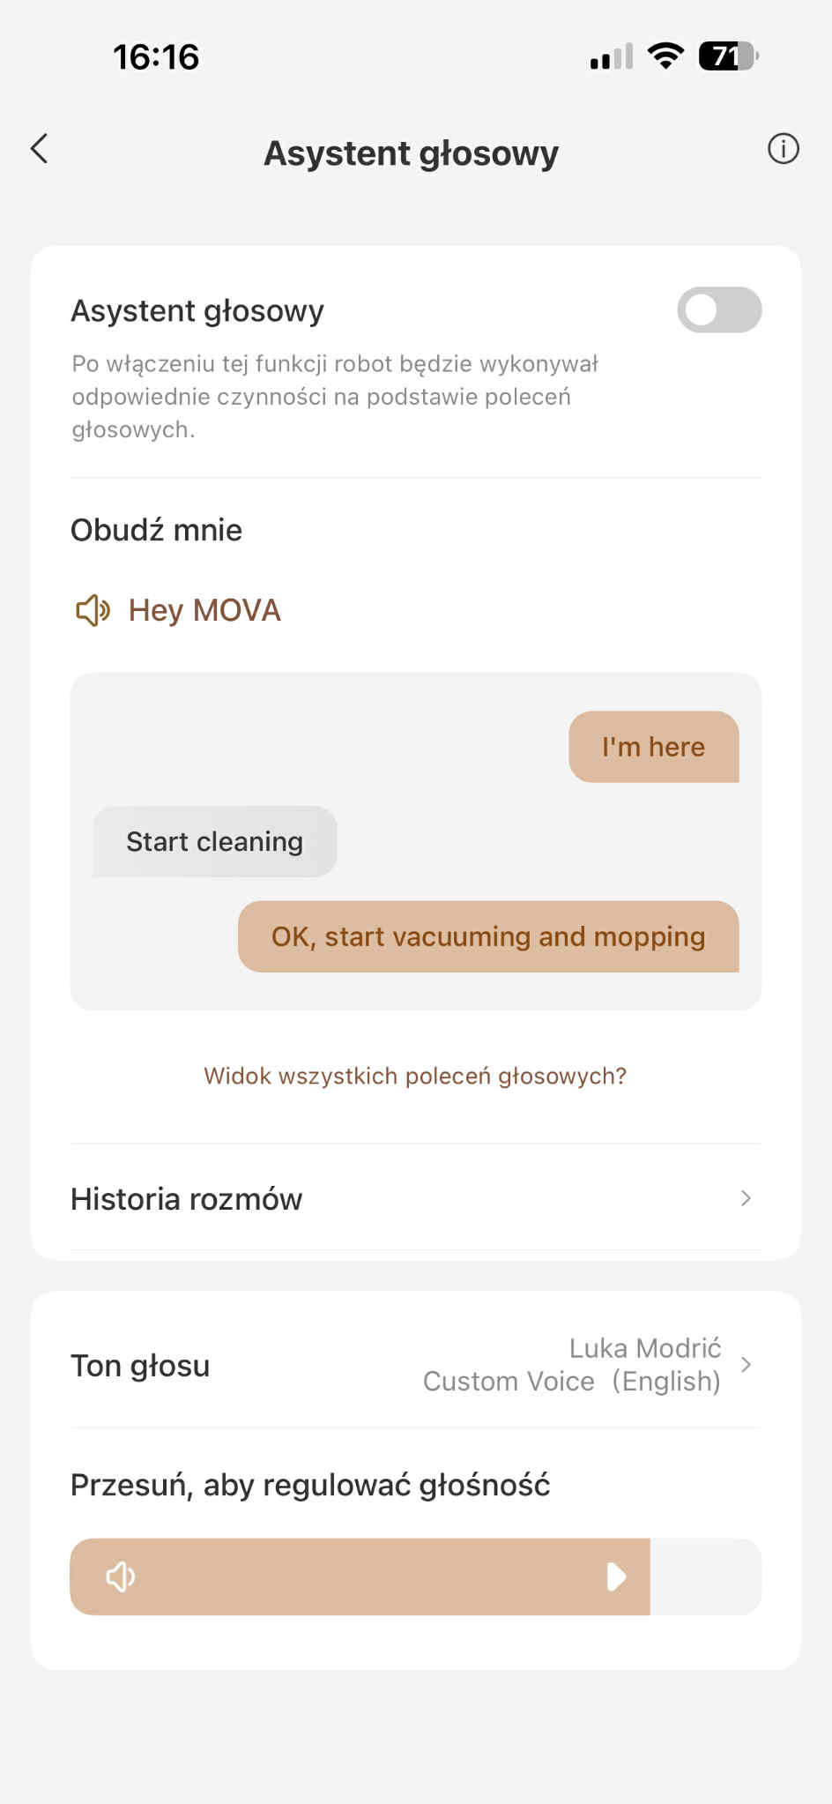Tap the cellular signal bars icon
The height and width of the screenshot is (1804, 832).
click(612, 56)
